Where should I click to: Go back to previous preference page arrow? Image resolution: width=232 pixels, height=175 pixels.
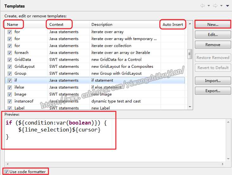203,6
